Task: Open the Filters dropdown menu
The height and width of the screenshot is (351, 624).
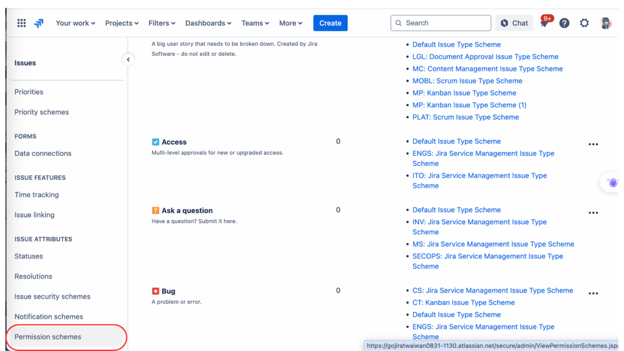Action: point(161,23)
